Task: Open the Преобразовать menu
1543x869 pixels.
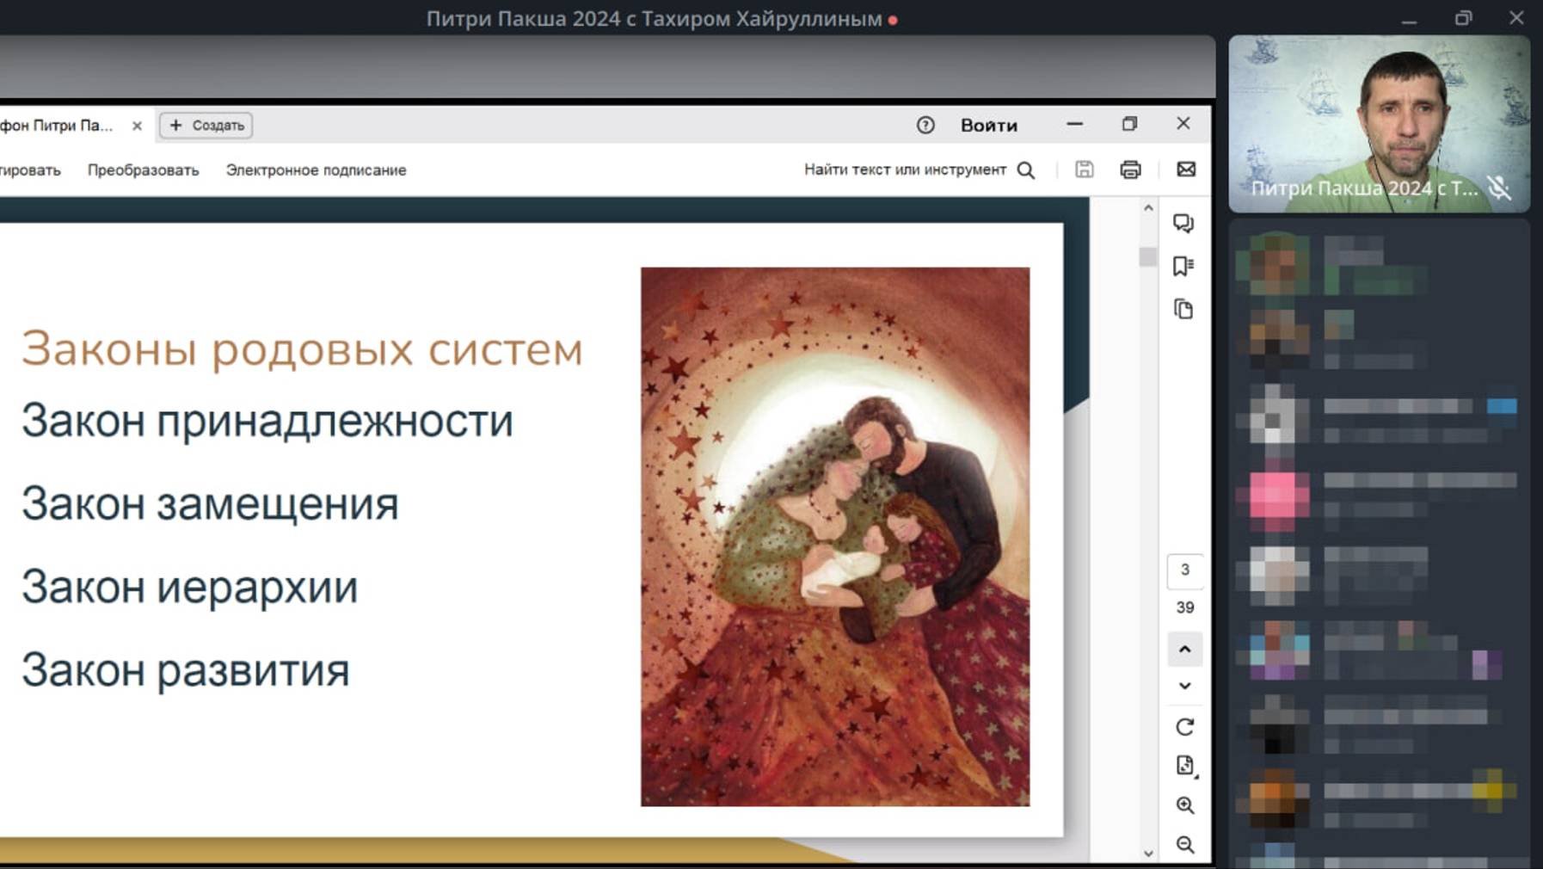Action: tap(142, 169)
